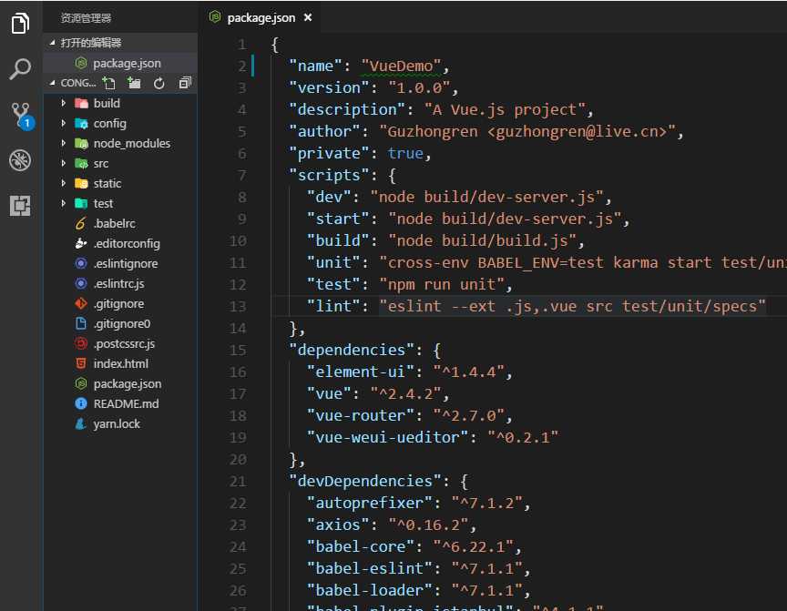Open the .gitignore0 file
787x611 pixels.
122,323
